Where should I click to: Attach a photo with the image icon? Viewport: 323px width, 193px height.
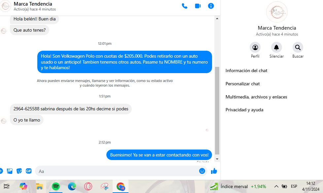pos(10,171)
